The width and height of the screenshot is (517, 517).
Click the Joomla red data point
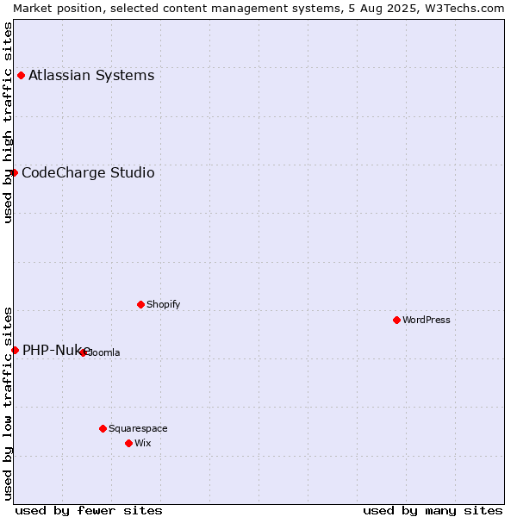83,352
